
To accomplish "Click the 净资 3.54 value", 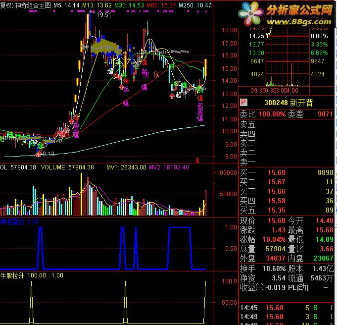I will pyautogui.click(x=279, y=278).
